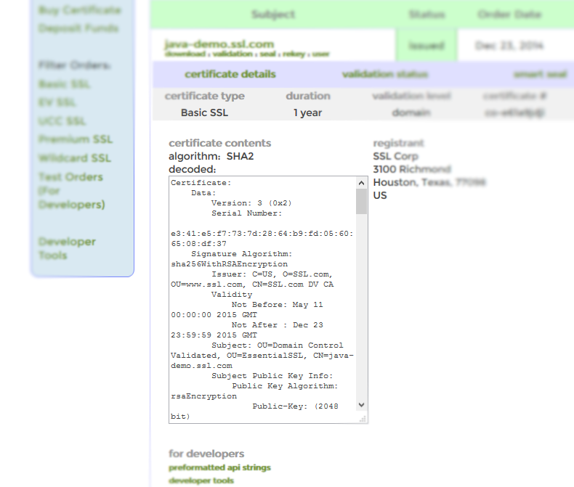Open Developer Tools in the sidebar

tap(67, 248)
